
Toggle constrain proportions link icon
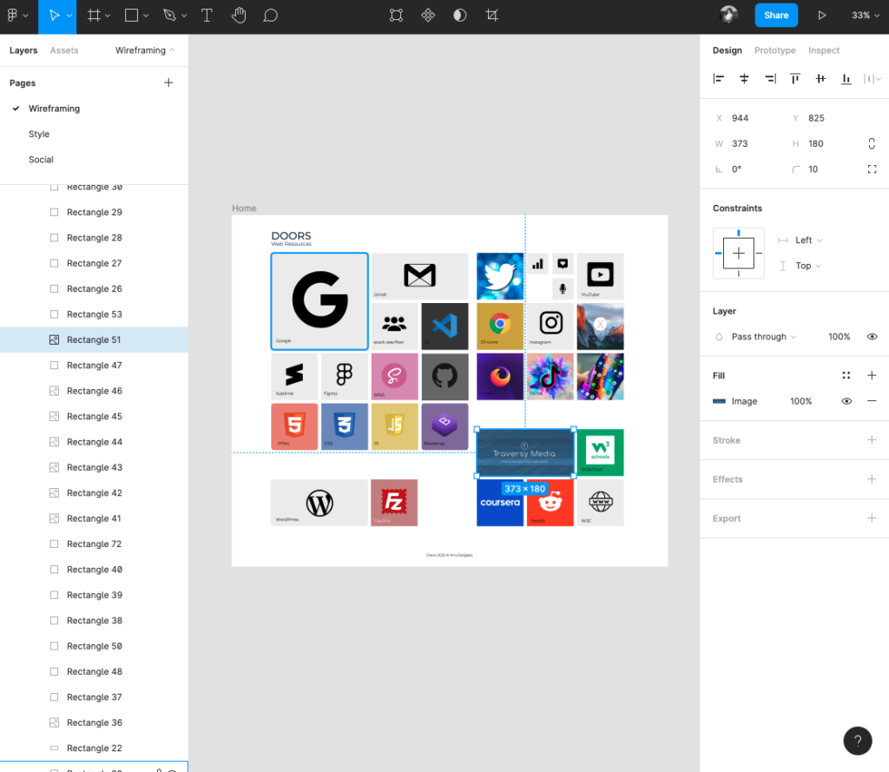click(872, 143)
